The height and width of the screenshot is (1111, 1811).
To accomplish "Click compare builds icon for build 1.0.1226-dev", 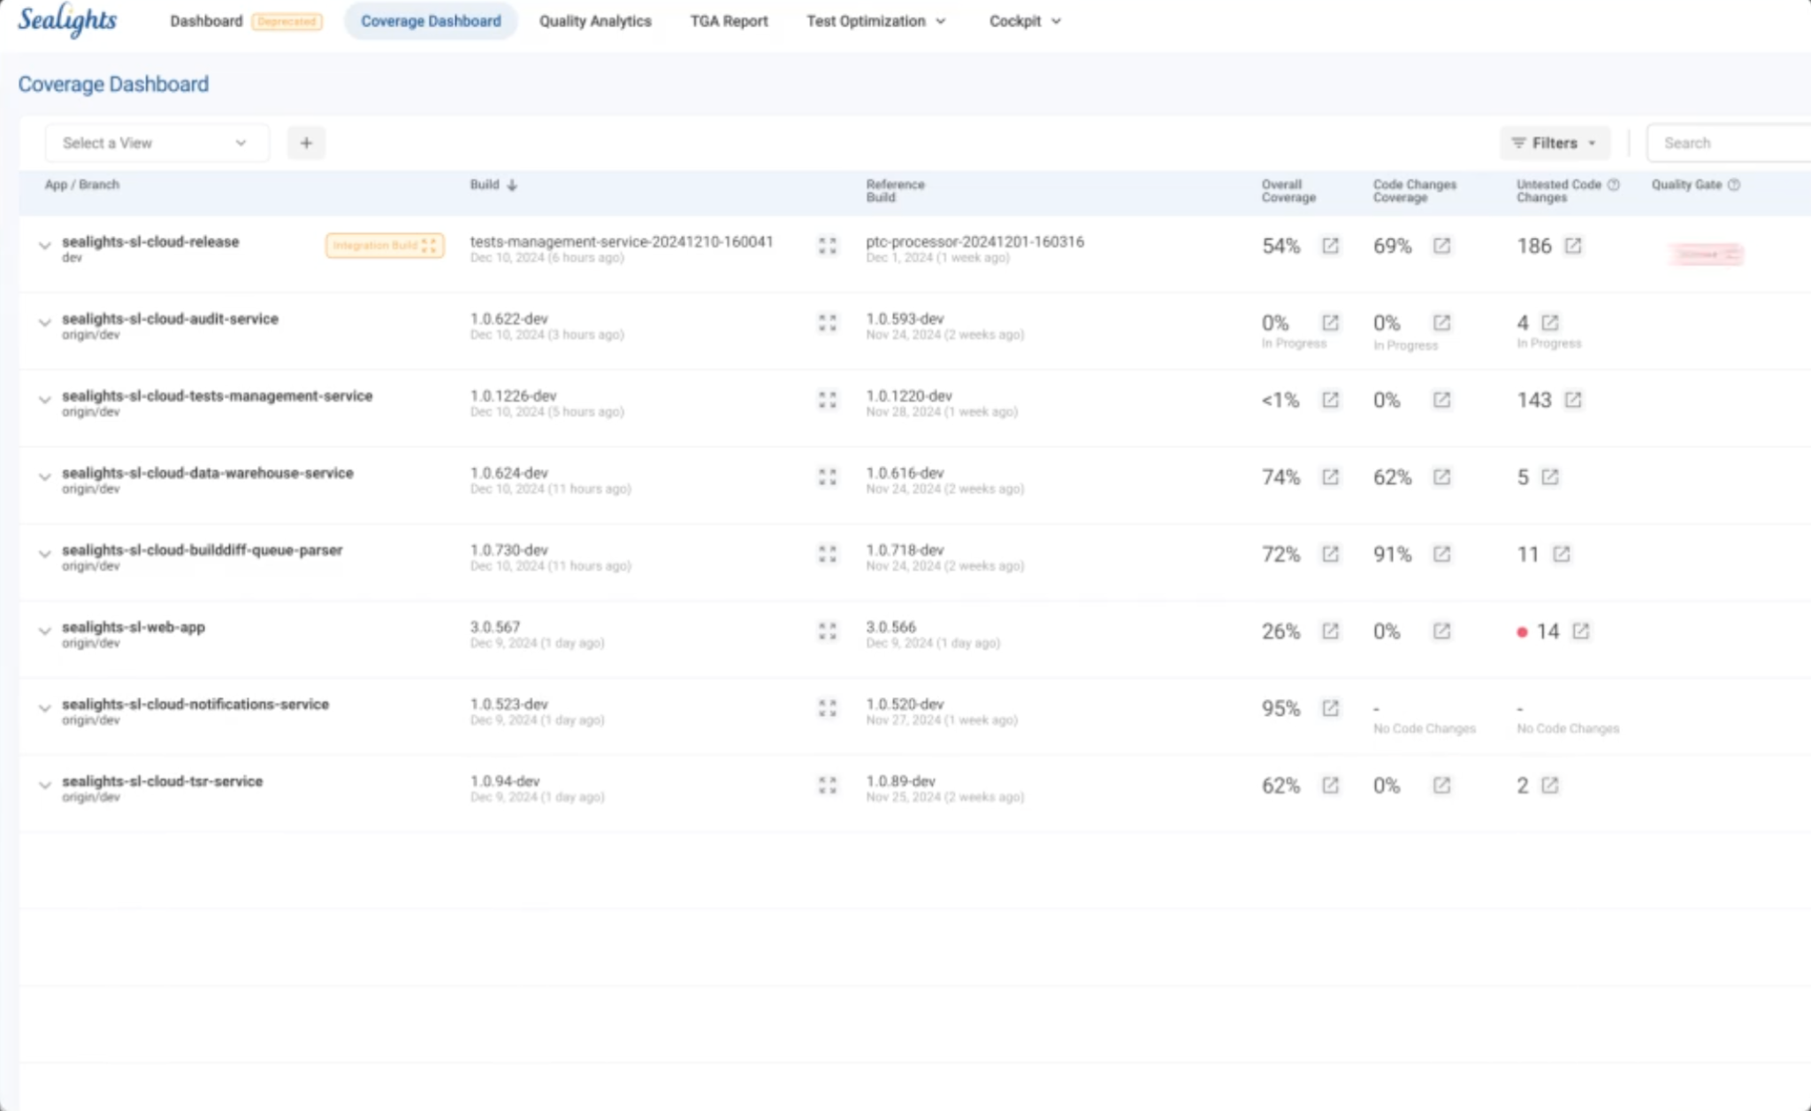I will point(827,400).
